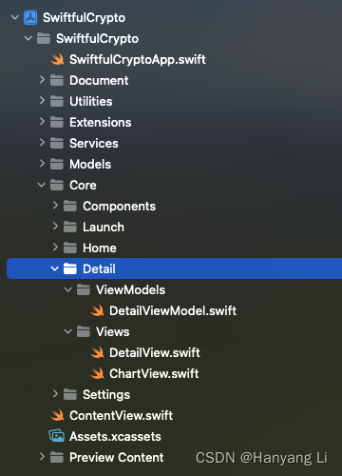The image size is (342, 476).
Task: Expand the Settings folder chevron
Action: point(55,394)
